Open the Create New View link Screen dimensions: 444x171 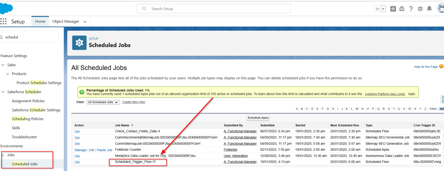click(x=134, y=102)
